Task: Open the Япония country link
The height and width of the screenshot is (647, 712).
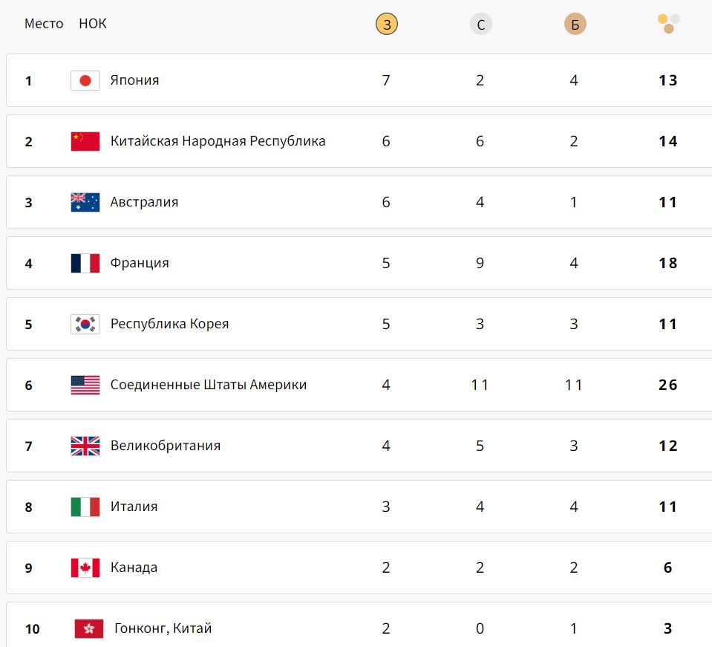Action: [x=134, y=80]
